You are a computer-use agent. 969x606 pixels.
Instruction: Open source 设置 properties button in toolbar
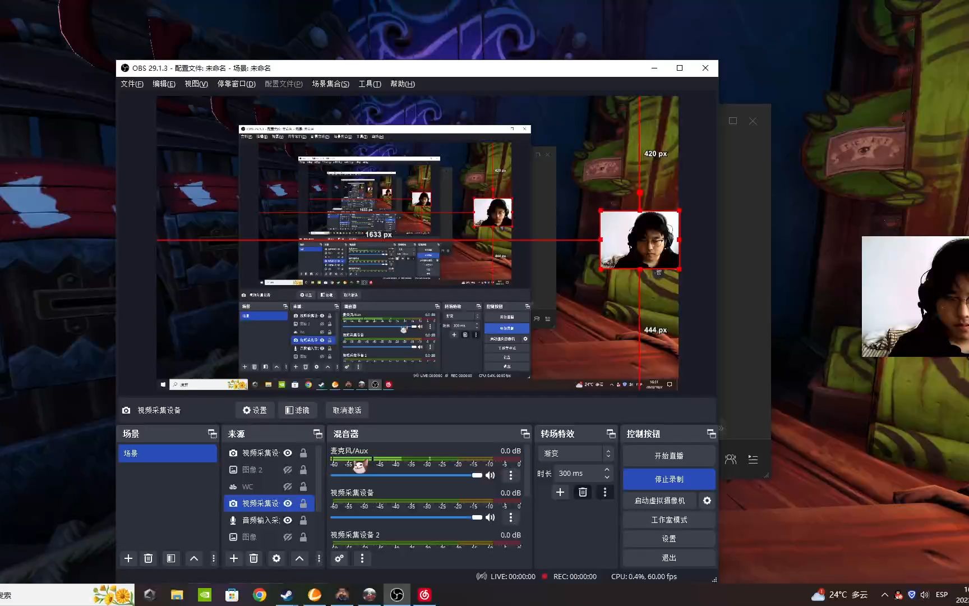(x=255, y=410)
